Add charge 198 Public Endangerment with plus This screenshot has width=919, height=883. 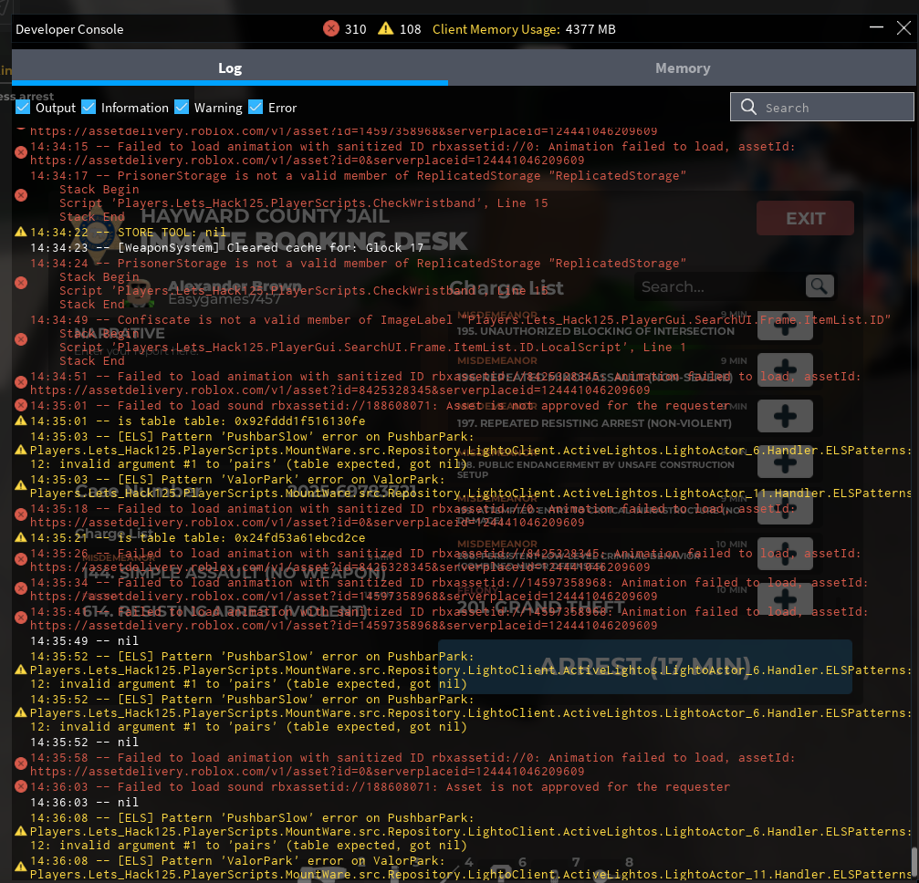pos(785,462)
